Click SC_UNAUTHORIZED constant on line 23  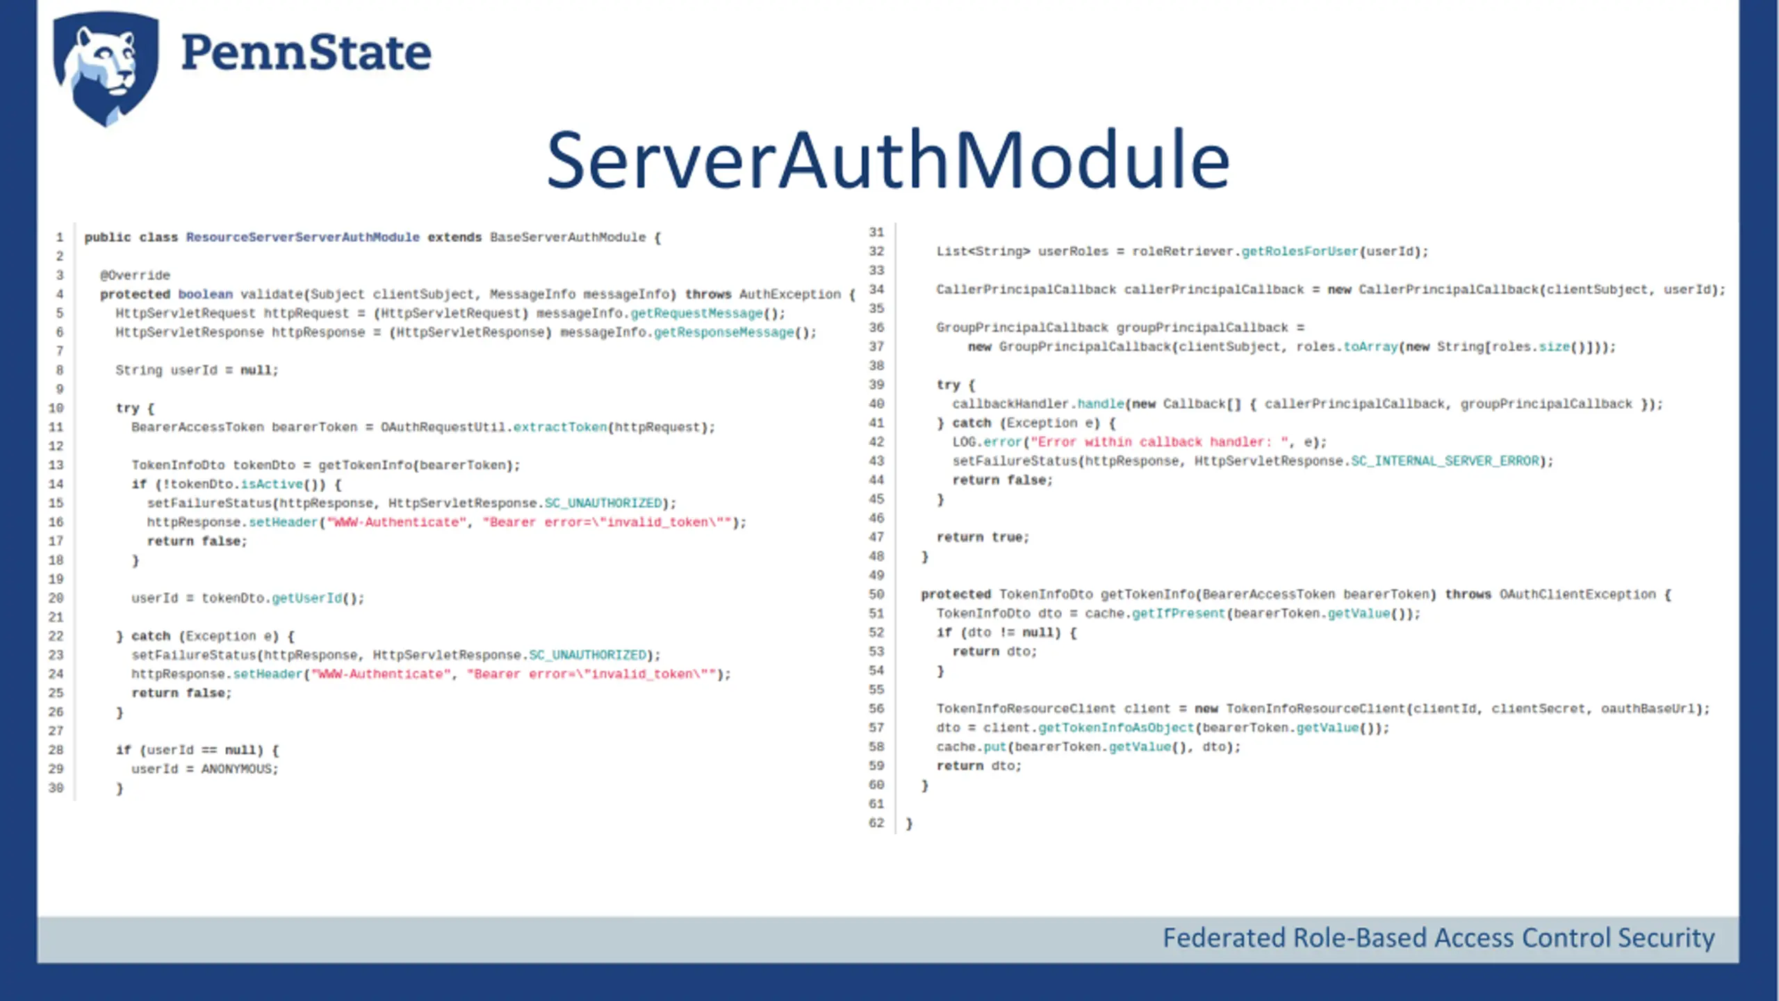pyautogui.click(x=588, y=656)
